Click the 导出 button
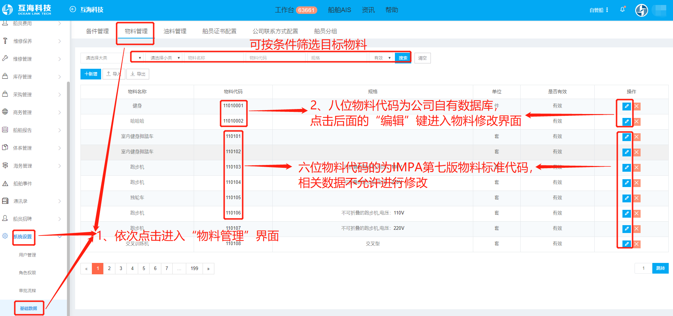Viewport: 673px width, 316px height. coord(138,74)
